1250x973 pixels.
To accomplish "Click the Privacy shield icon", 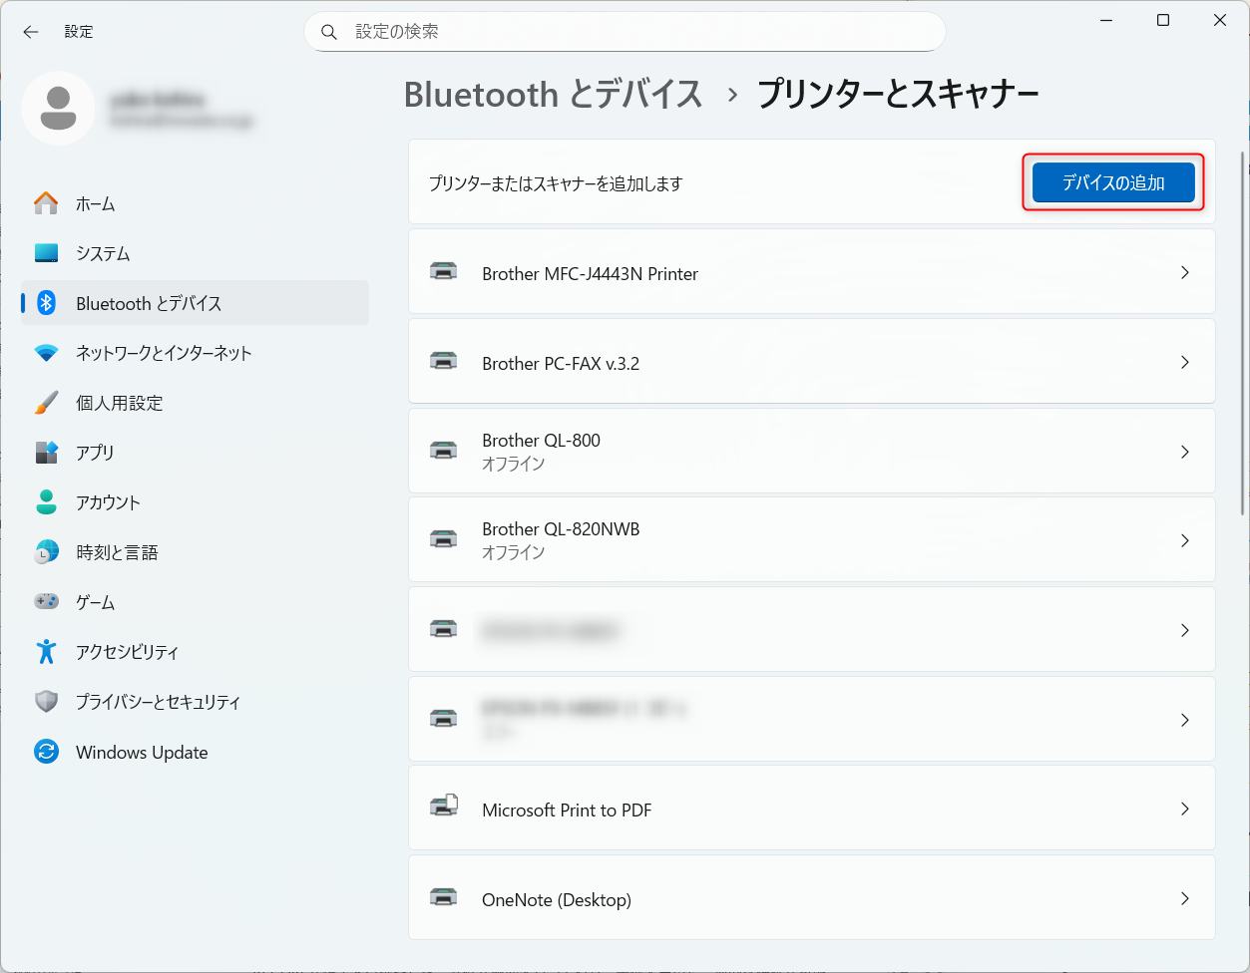I will click(46, 702).
